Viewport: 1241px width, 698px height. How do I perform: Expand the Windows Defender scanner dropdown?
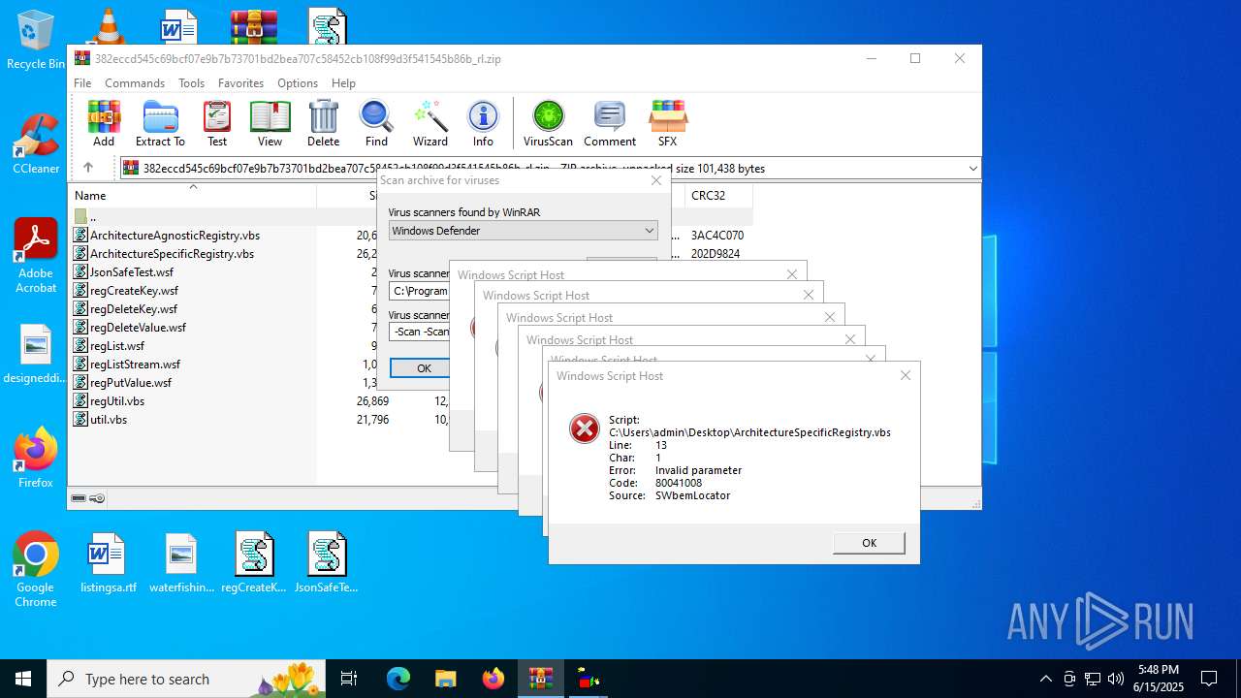pyautogui.click(x=649, y=231)
